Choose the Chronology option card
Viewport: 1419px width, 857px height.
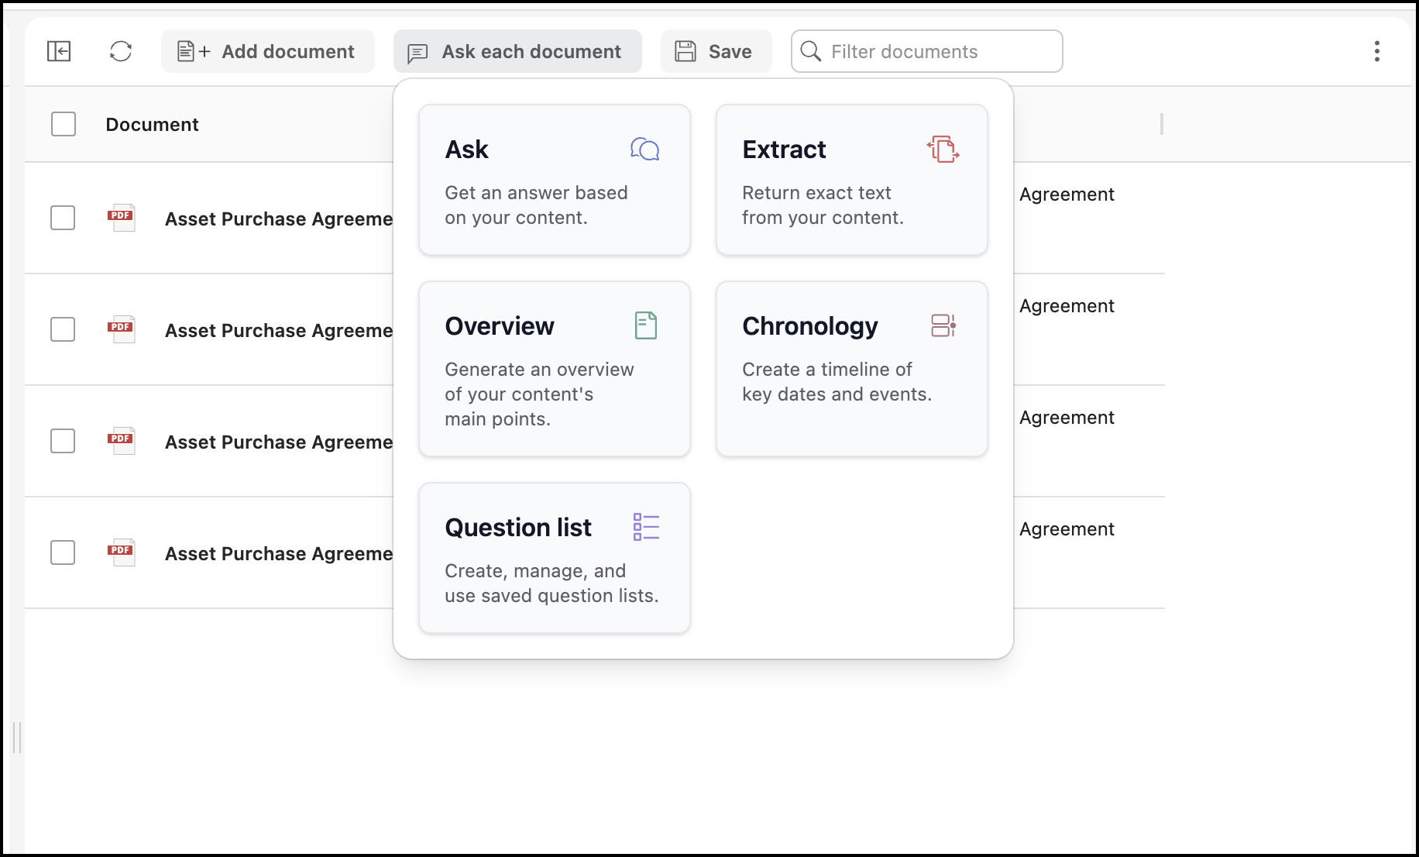[852, 369]
